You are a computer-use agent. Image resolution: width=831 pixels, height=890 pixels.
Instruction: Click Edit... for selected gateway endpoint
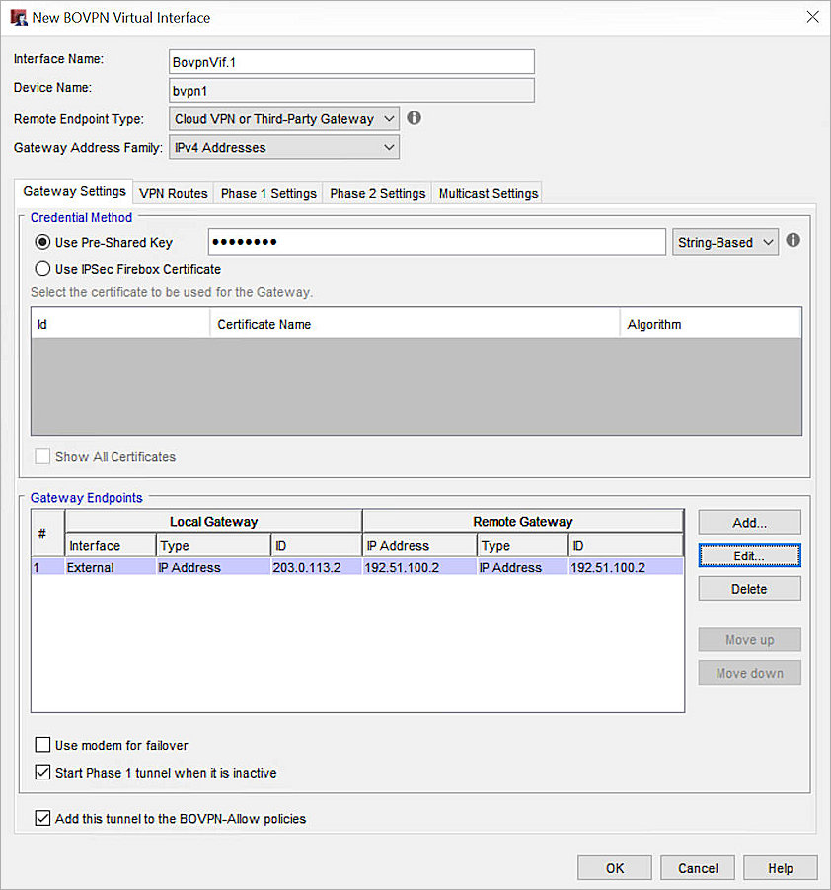coord(749,556)
